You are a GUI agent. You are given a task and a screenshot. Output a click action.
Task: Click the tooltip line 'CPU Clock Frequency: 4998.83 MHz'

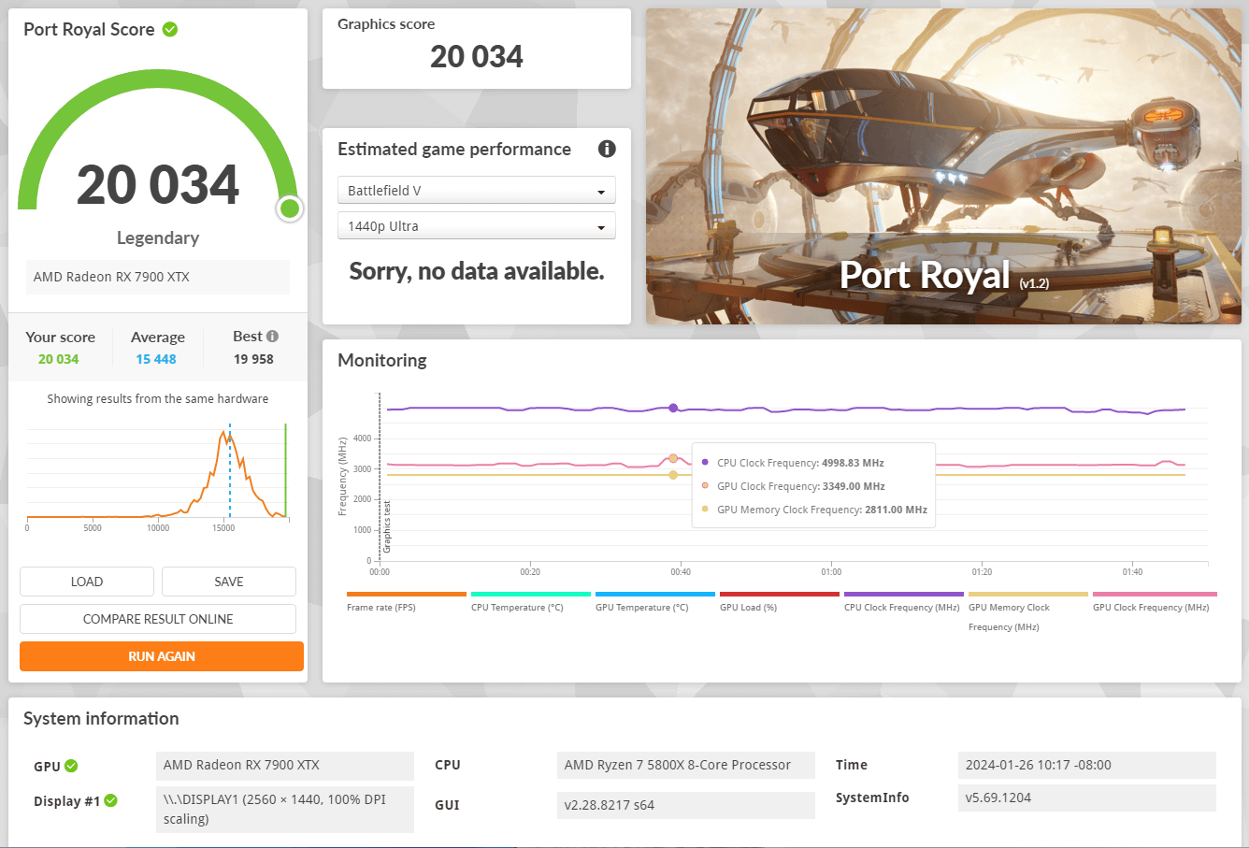800,463
